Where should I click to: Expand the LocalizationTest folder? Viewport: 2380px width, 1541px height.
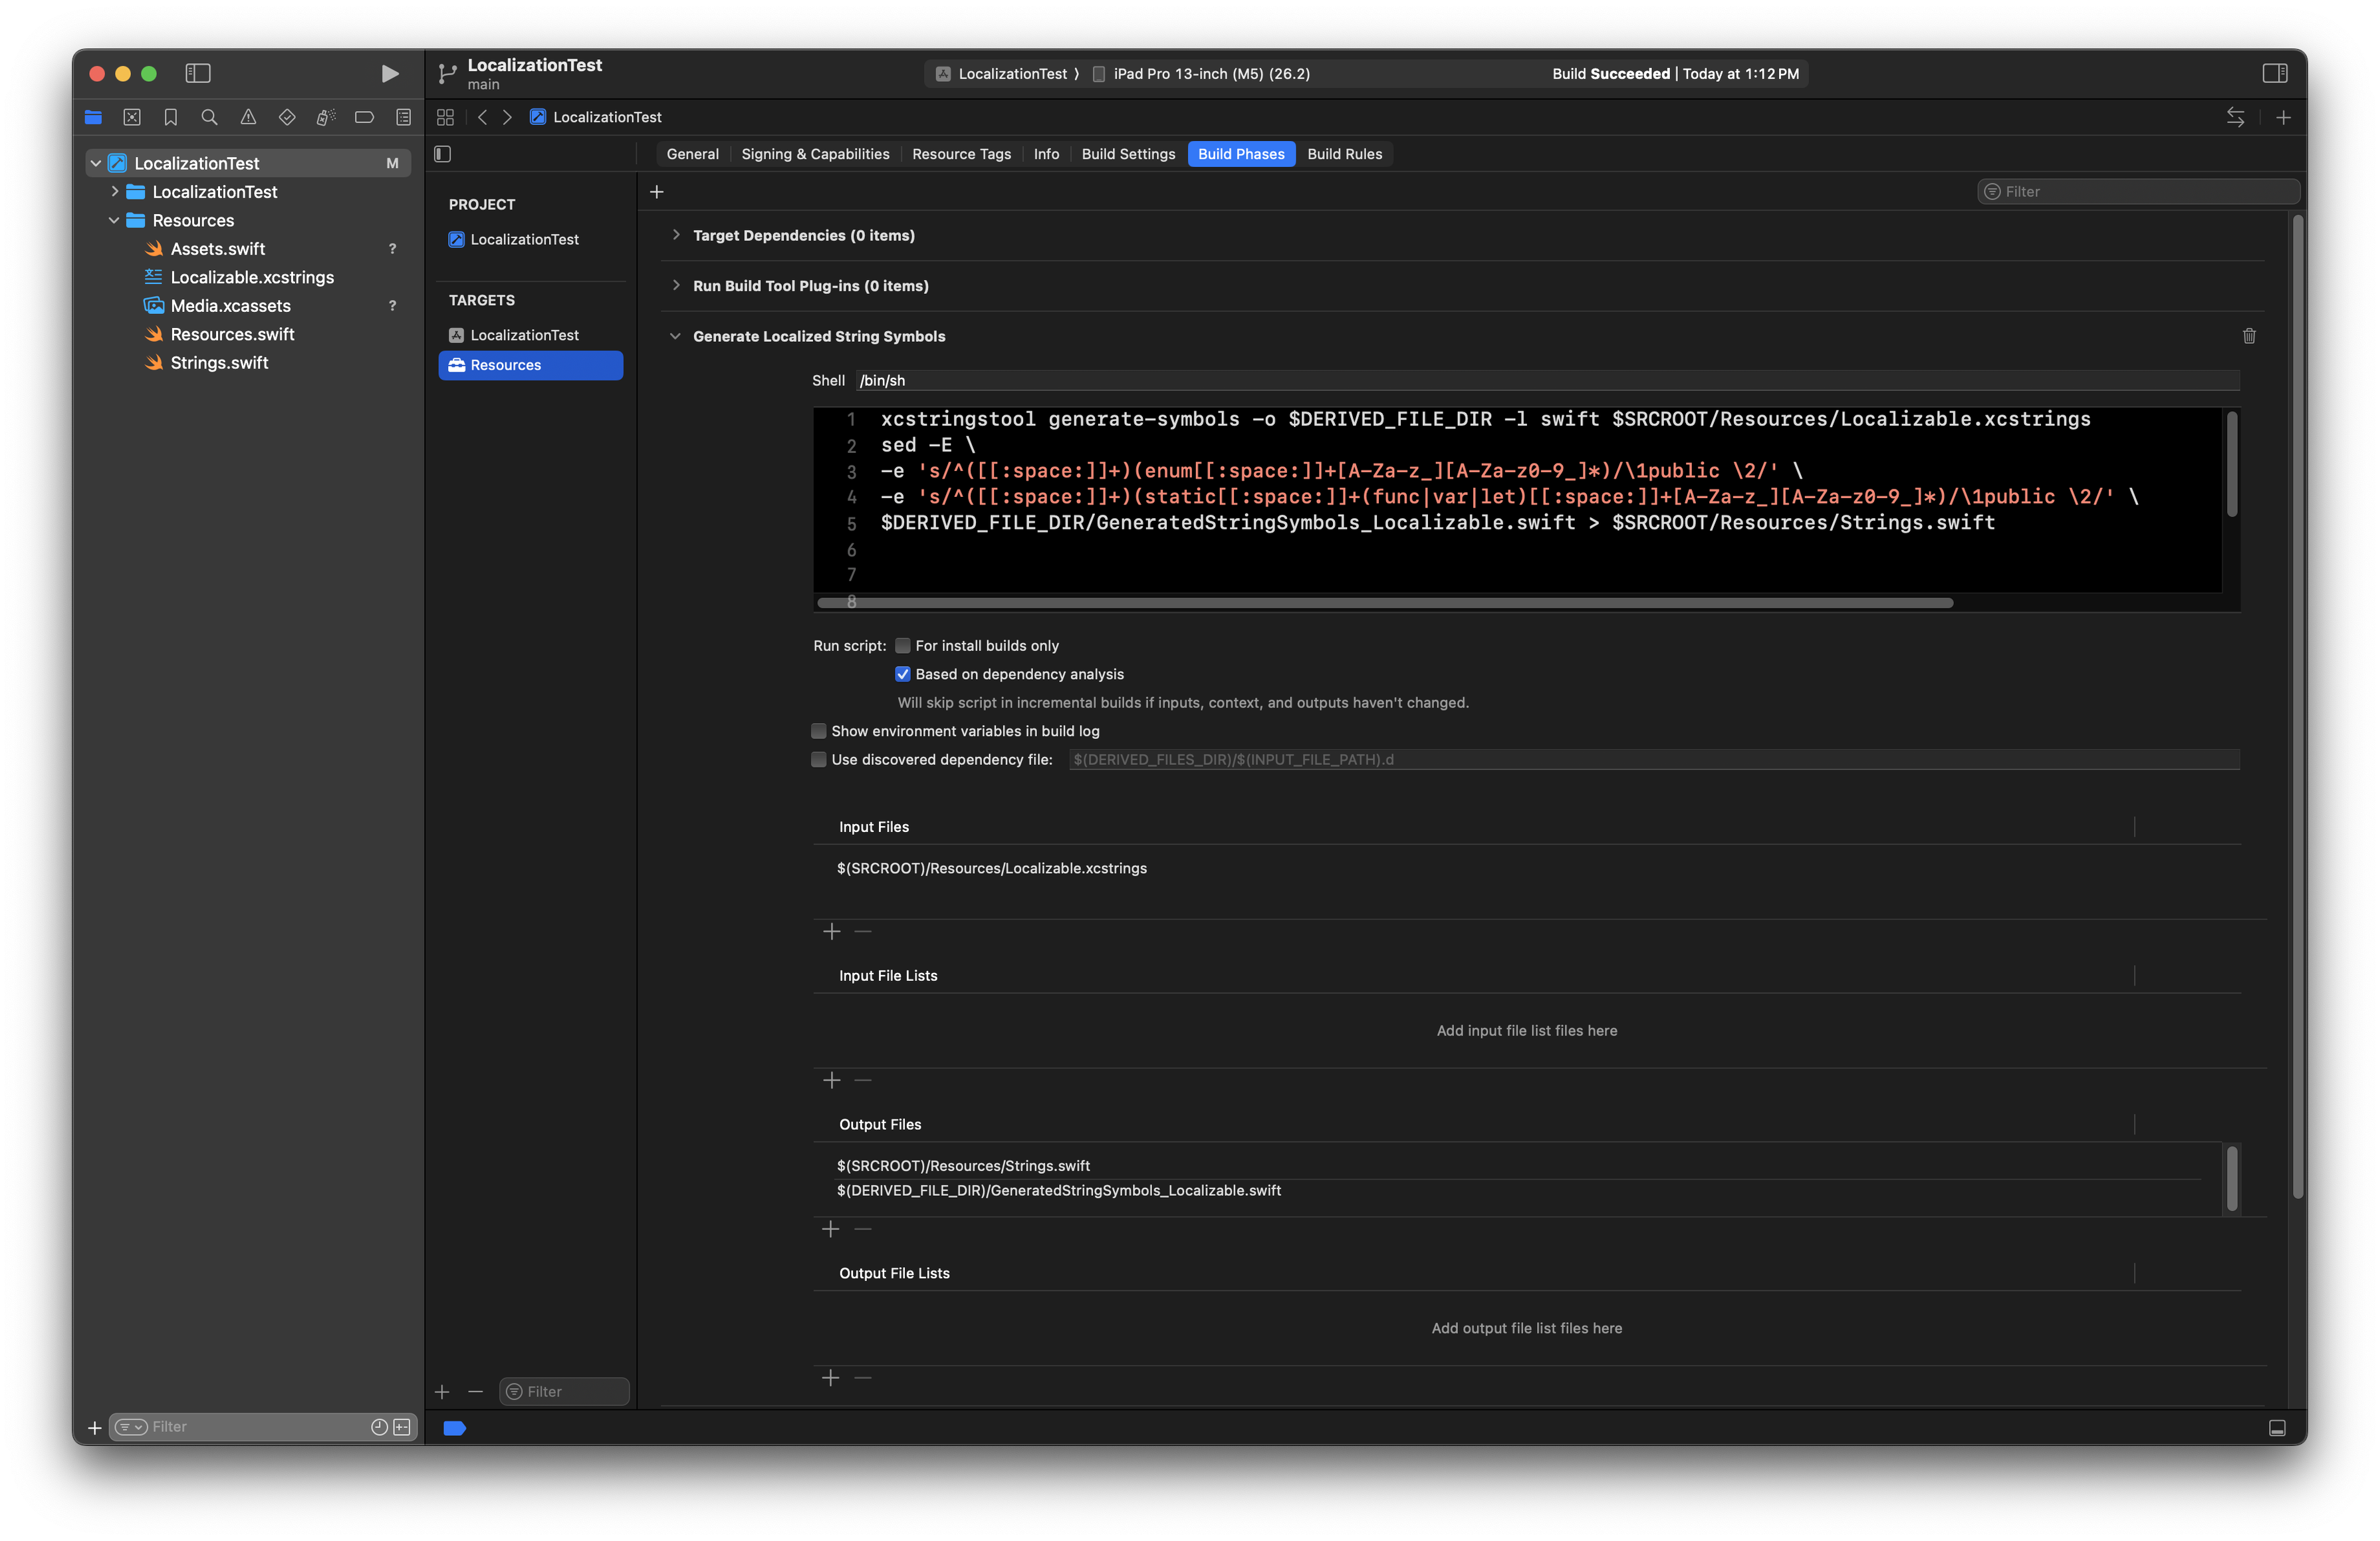[115, 191]
